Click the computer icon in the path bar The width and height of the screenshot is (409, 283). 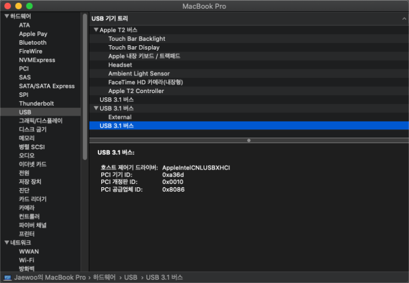(8, 277)
